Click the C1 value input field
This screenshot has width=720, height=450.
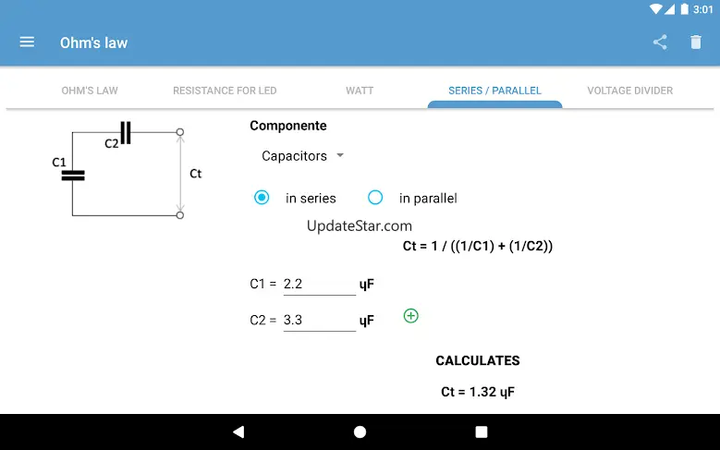click(x=319, y=285)
